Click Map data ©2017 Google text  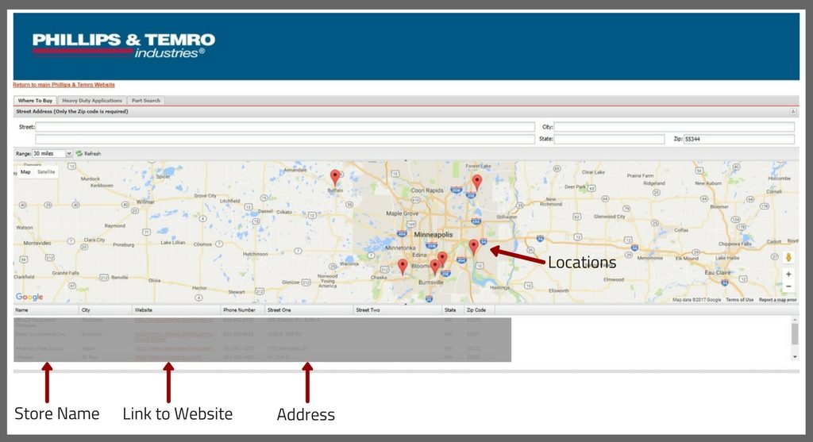point(697,300)
